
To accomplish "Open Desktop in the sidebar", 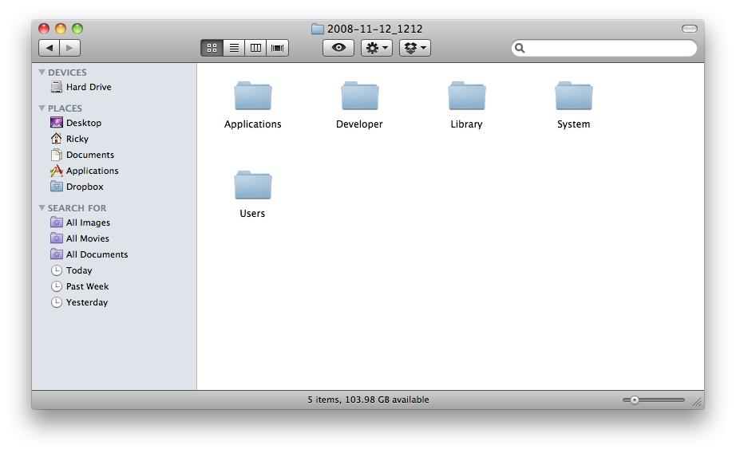I will click(x=76, y=123).
